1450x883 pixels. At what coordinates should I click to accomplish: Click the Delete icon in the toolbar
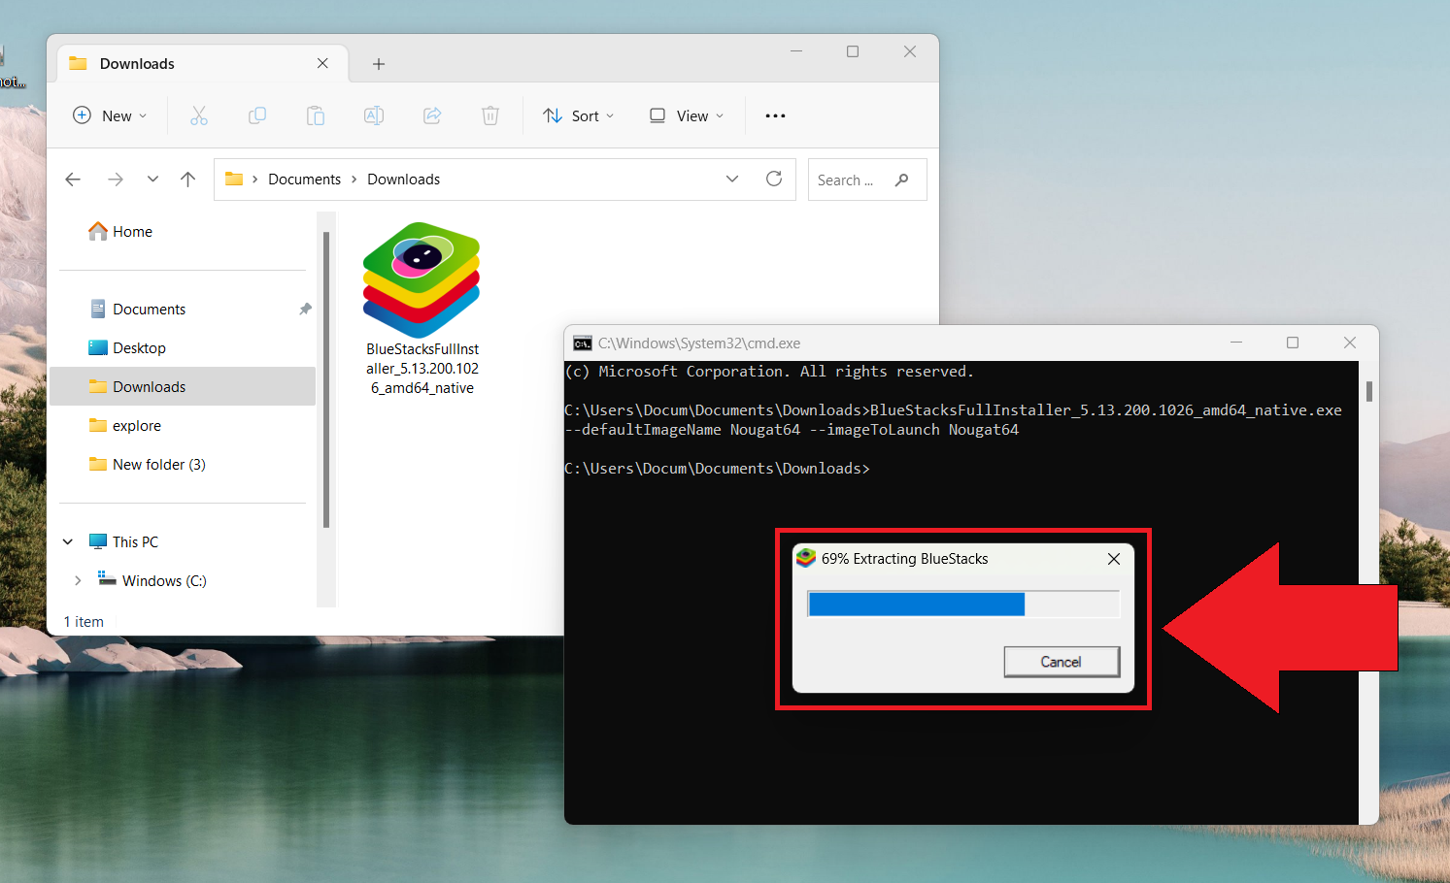point(490,115)
